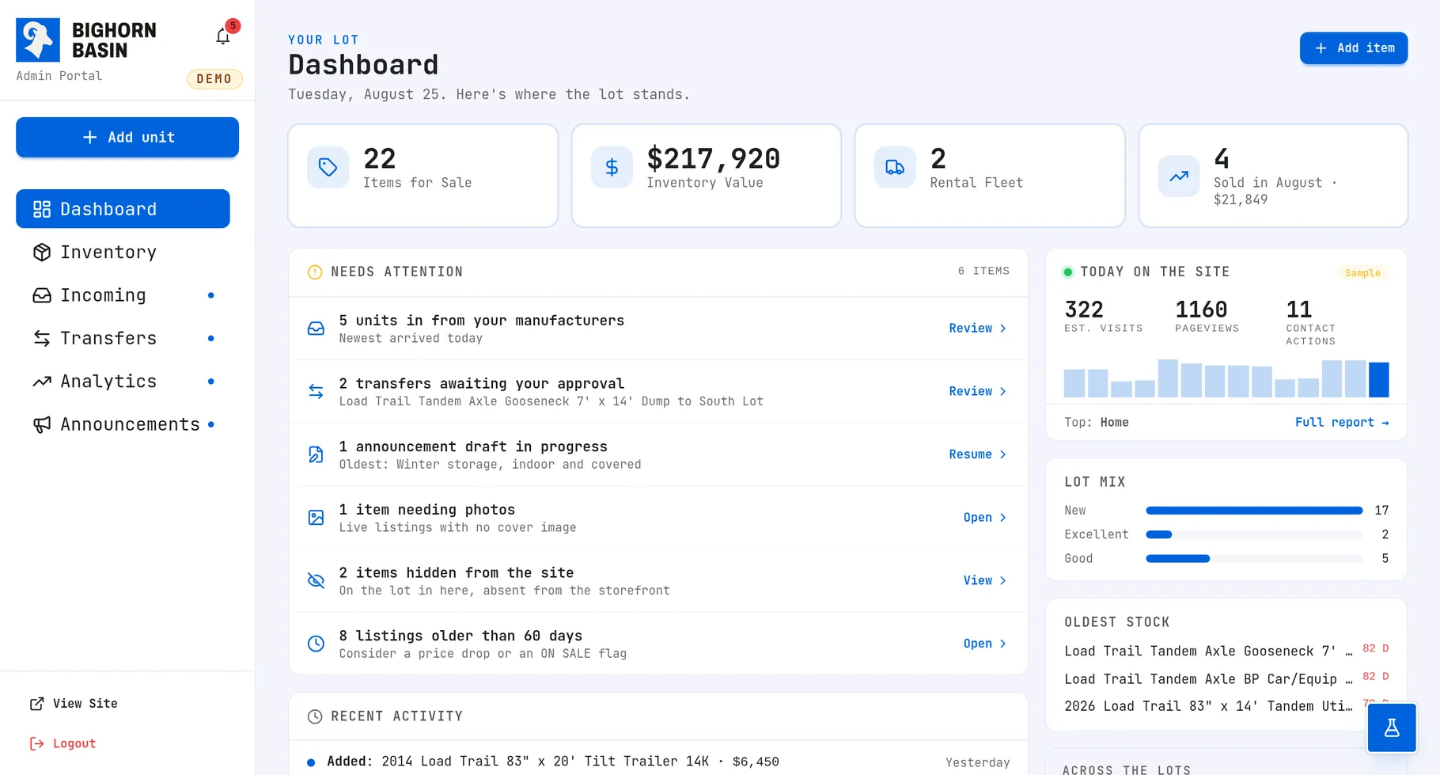Open the Dashboard menu item

(123, 209)
